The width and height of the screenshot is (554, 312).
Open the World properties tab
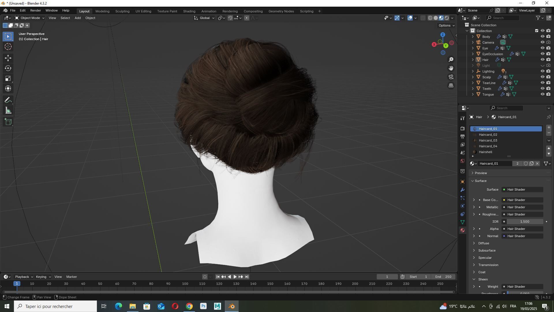coord(463,161)
